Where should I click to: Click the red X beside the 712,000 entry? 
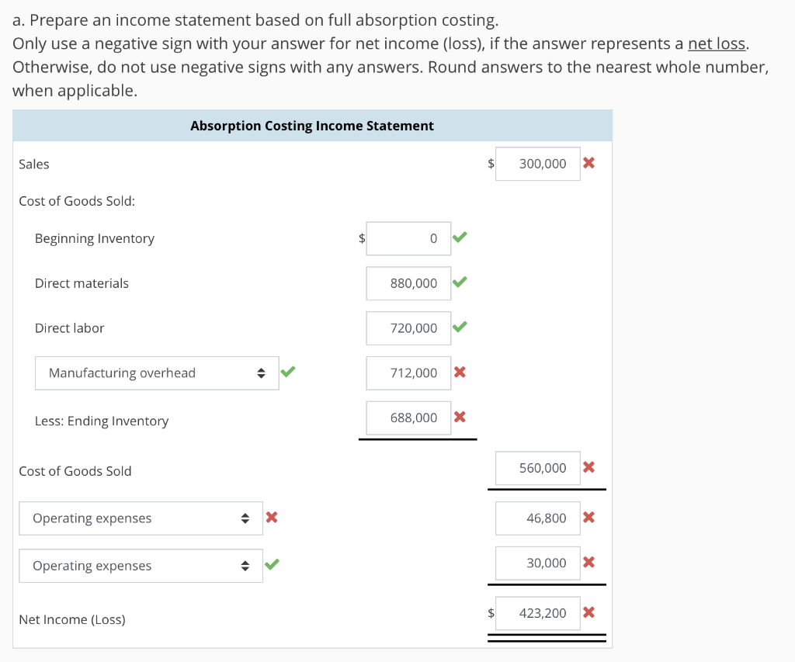click(460, 373)
